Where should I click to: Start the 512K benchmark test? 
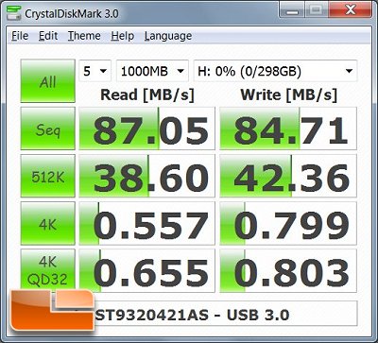point(48,176)
